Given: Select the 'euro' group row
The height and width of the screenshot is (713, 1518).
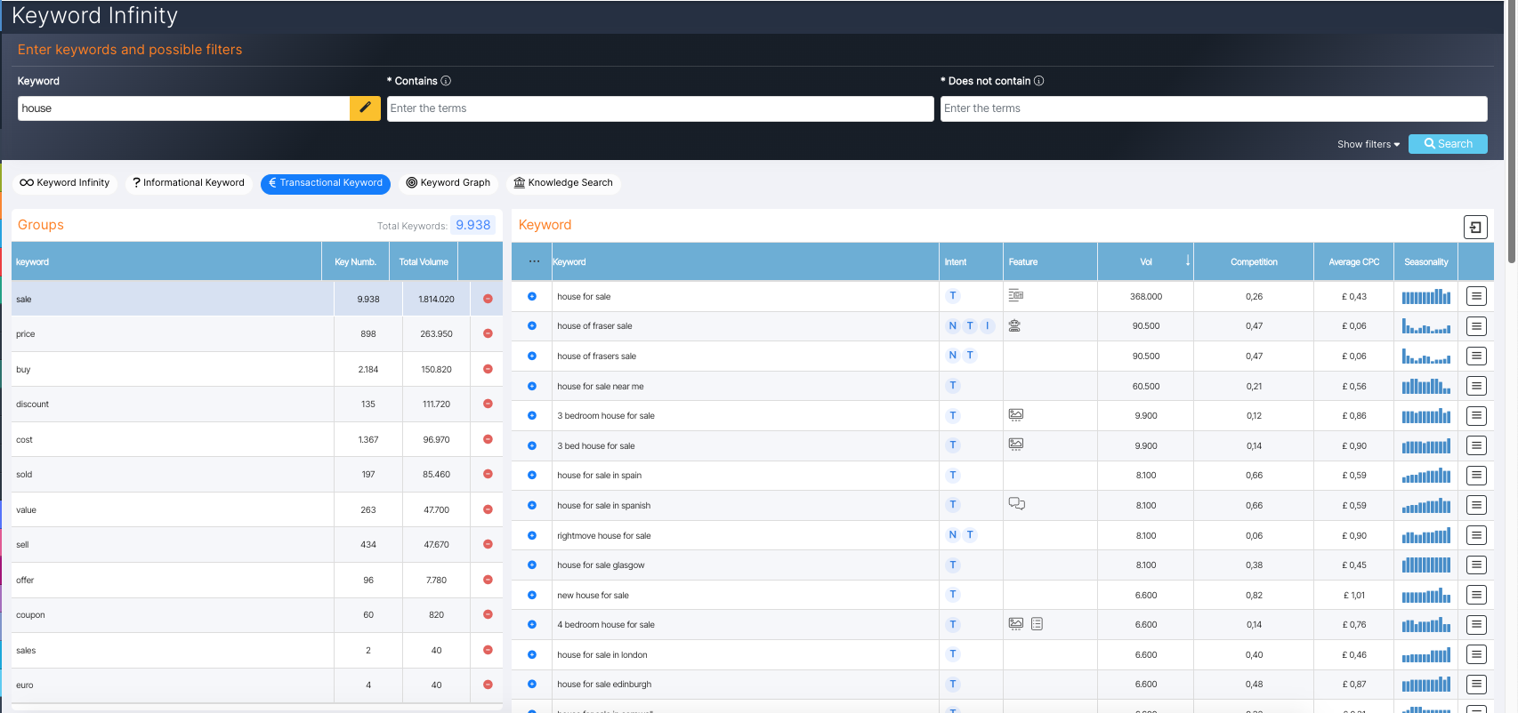Looking at the screenshot, I should click(256, 685).
